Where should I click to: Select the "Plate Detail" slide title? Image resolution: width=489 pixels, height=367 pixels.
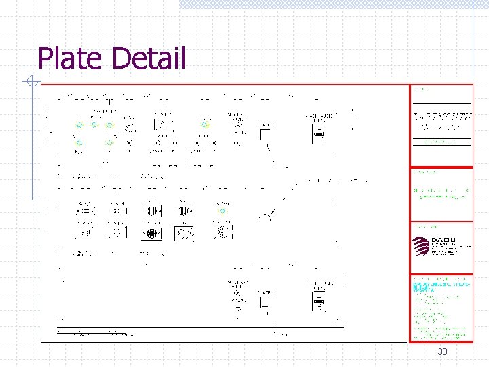coord(111,58)
